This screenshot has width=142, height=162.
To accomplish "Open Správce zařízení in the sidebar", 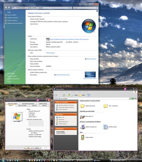I will pos(12,15).
